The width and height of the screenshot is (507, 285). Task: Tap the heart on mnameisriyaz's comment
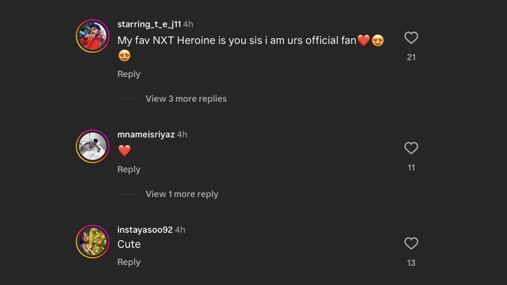[411, 148]
